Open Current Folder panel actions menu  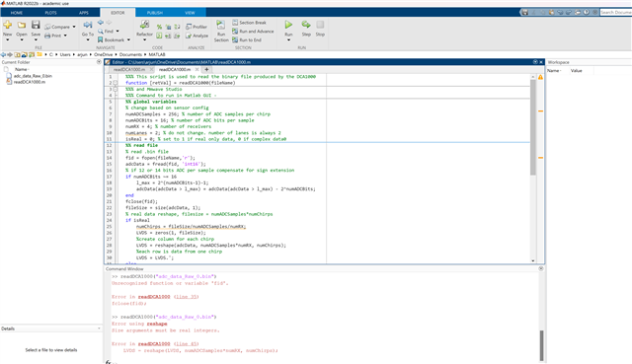click(x=99, y=62)
